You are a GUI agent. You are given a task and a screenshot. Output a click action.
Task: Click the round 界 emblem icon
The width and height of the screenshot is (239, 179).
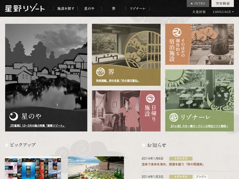100,72
